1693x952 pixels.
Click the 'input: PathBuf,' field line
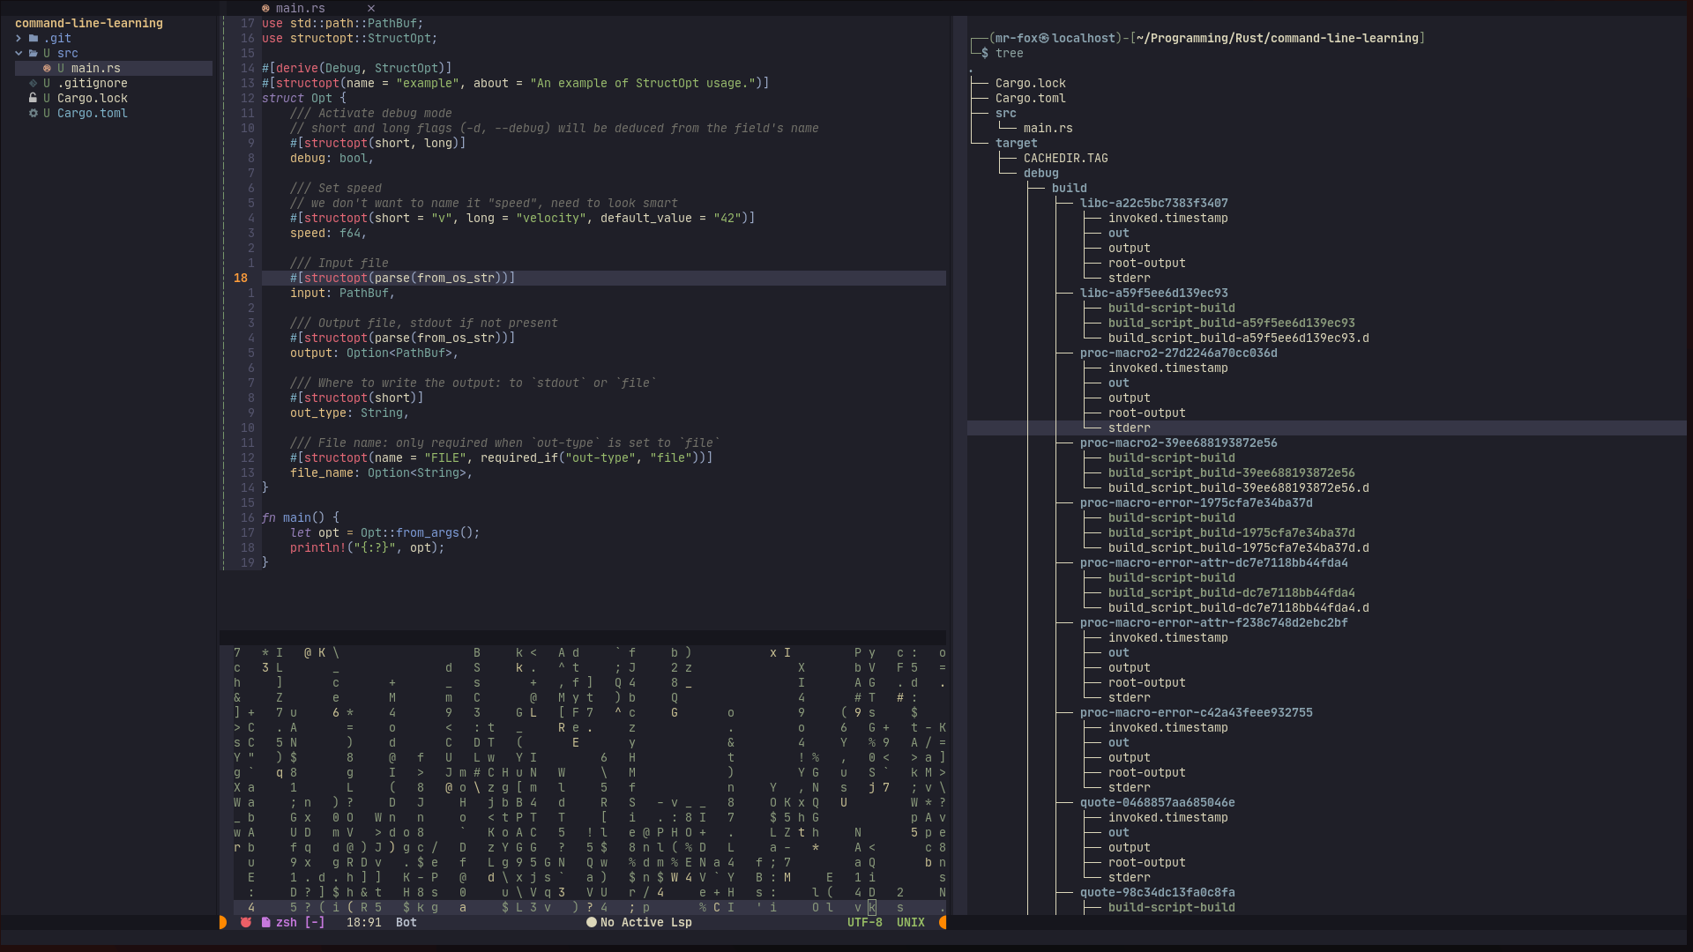point(343,293)
